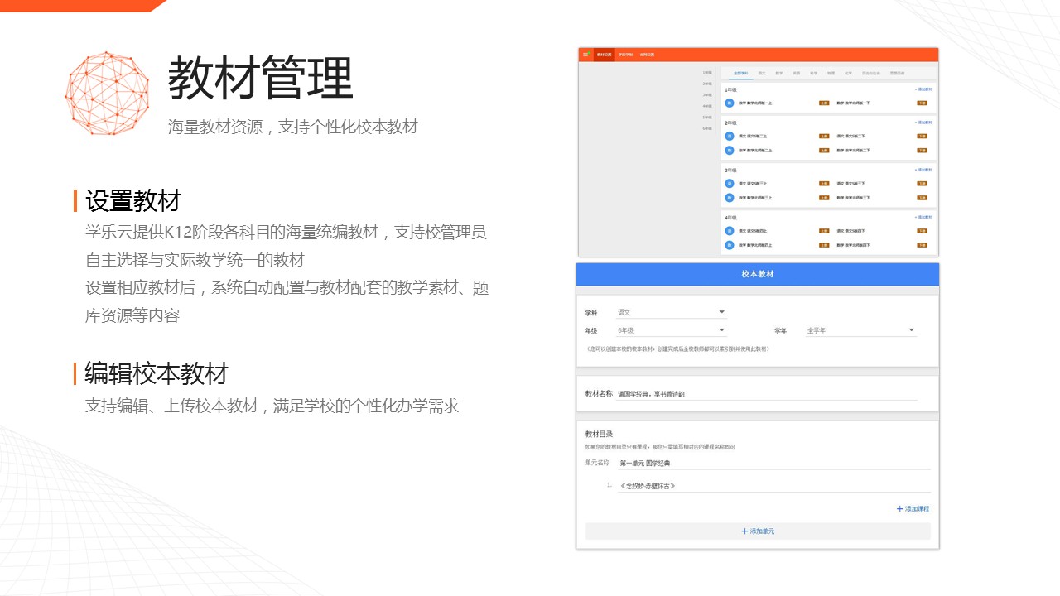The height and width of the screenshot is (596, 1060).
Task: Click the 添加课程 link
Action: 913,509
